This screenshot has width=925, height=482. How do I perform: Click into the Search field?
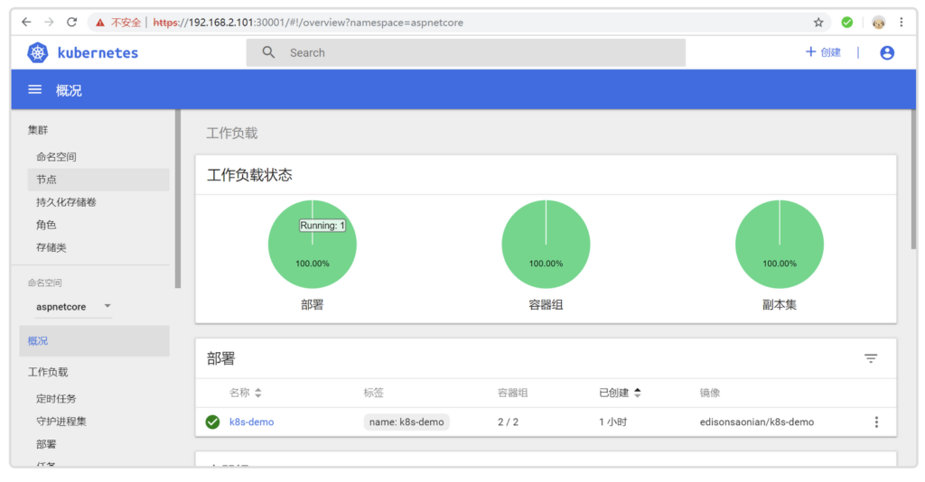click(x=466, y=52)
